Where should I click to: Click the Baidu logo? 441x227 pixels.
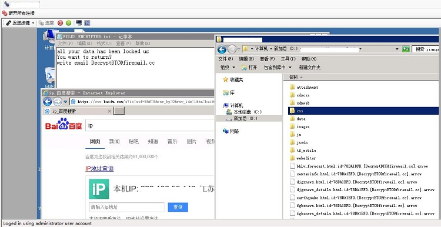[x=64, y=124]
